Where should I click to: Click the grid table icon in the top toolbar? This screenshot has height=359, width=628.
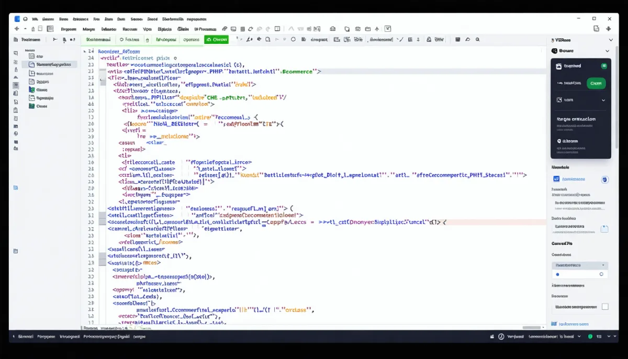(x=50, y=29)
